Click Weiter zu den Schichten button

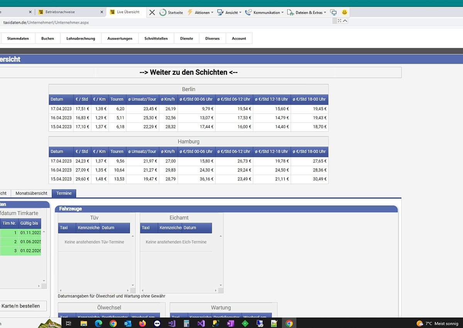point(188,73)
